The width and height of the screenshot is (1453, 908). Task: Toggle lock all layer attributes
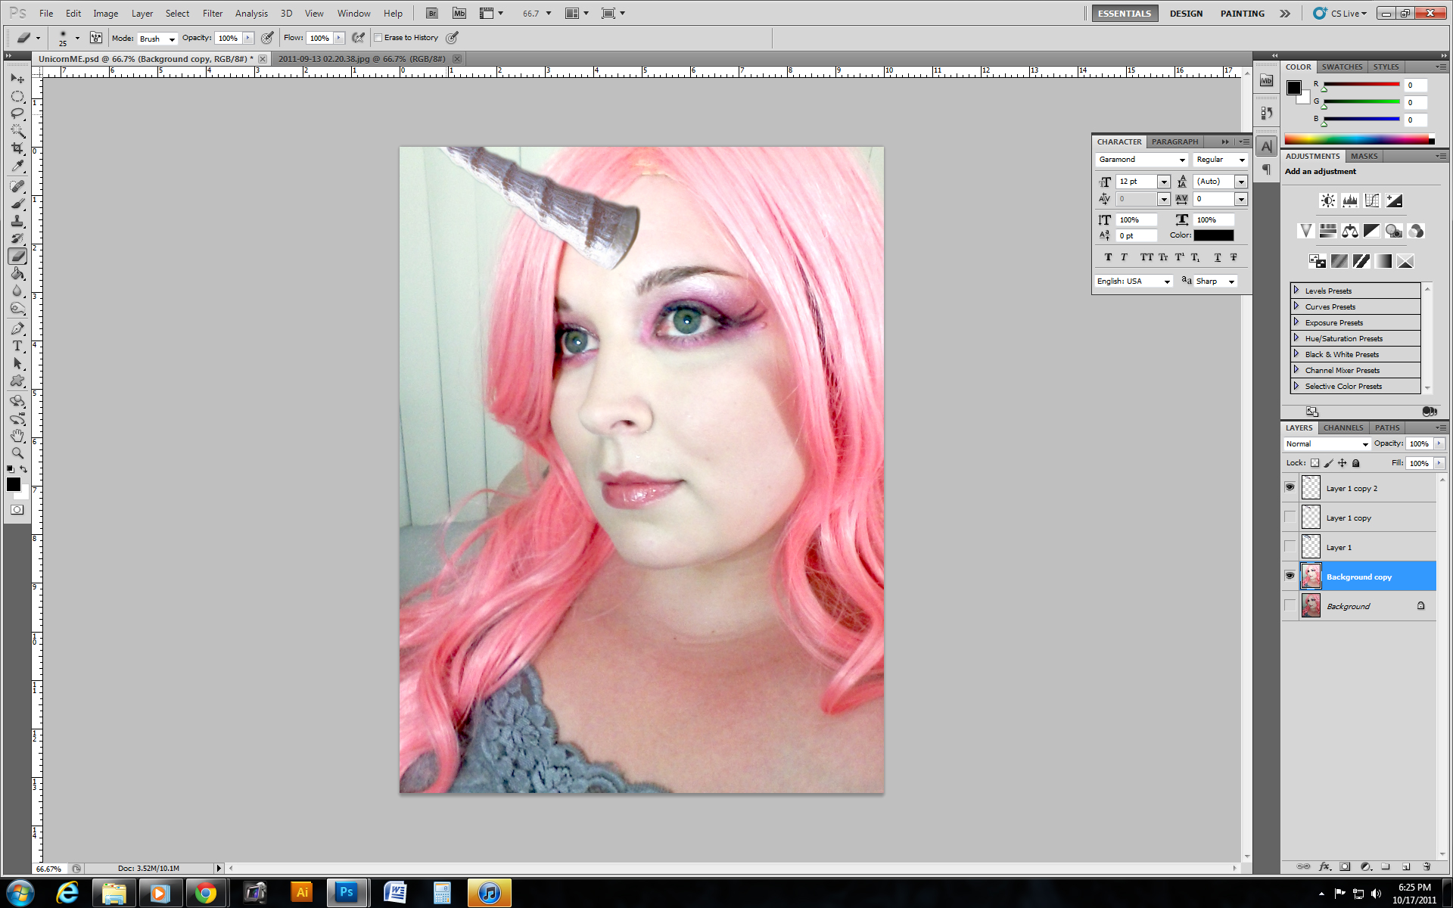[x=1356, y=463]
